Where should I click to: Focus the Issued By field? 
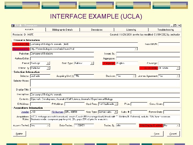[148, 54]
